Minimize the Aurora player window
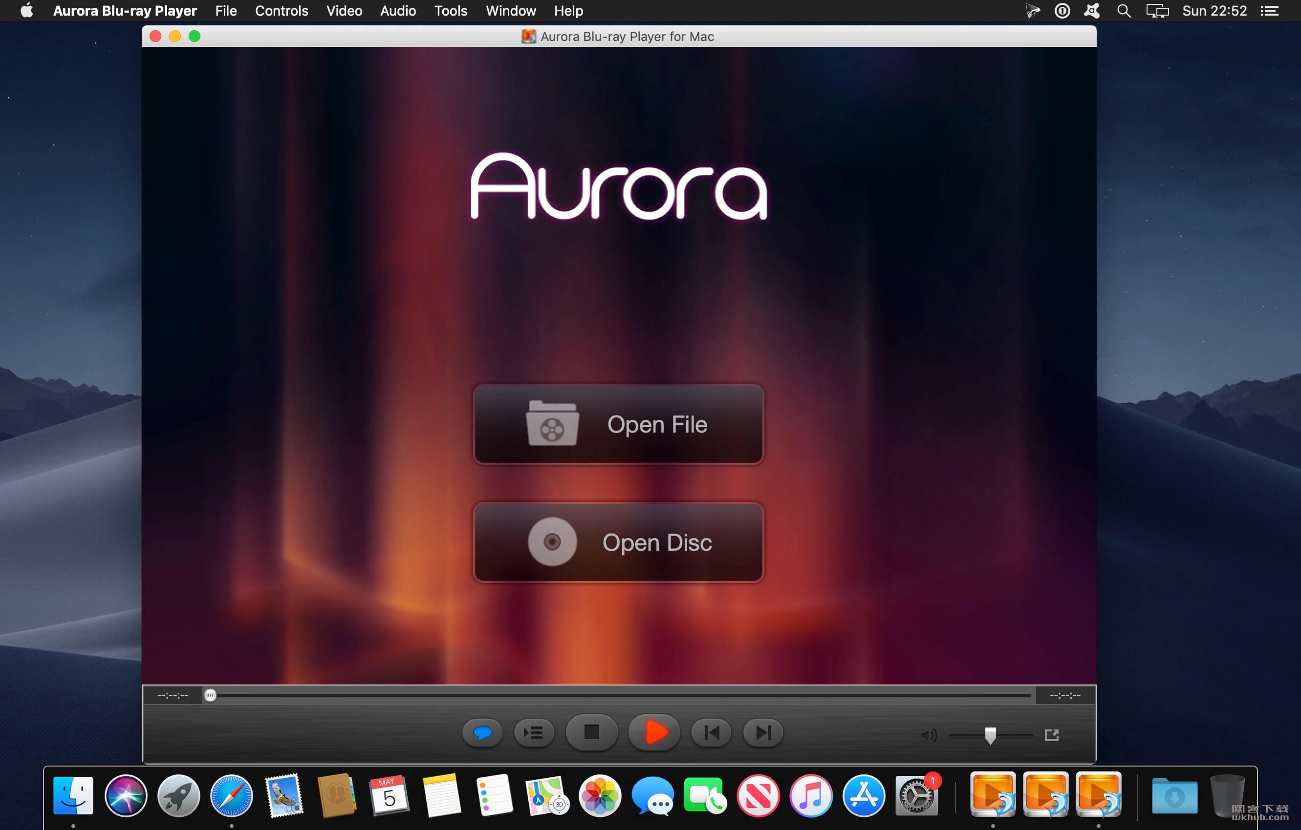Viewport: 1301px width, 830px height. coord(175,36)
